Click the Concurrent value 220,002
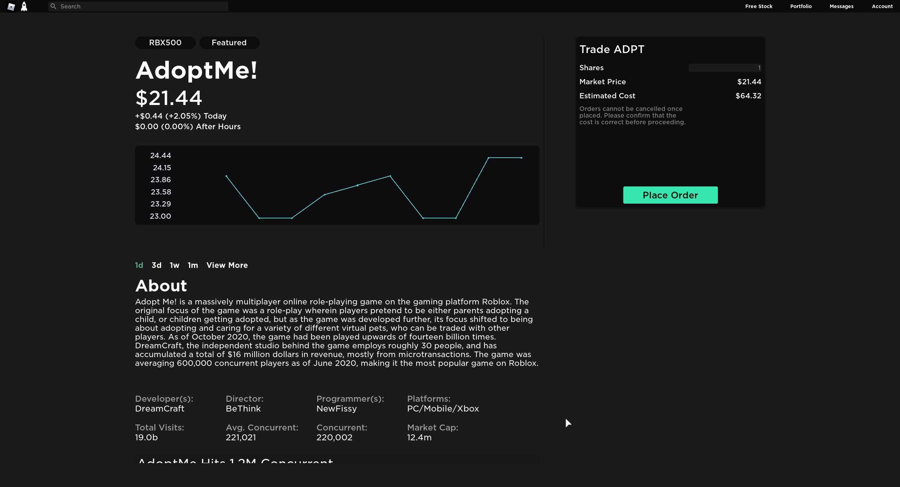 pos(334,437)
